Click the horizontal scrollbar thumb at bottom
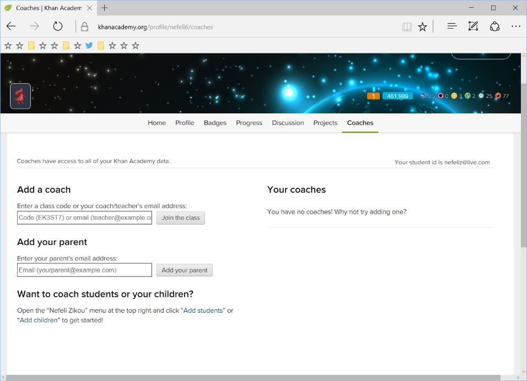 pos(253,378)
